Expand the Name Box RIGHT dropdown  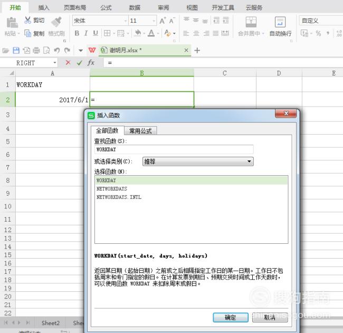55,63
